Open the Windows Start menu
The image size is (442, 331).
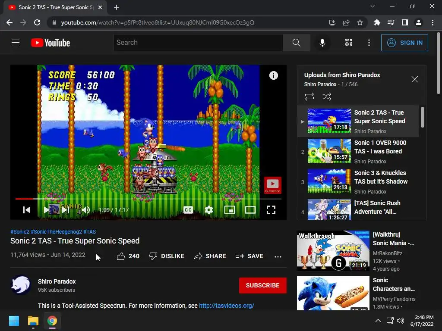click(x=14, y=321)
